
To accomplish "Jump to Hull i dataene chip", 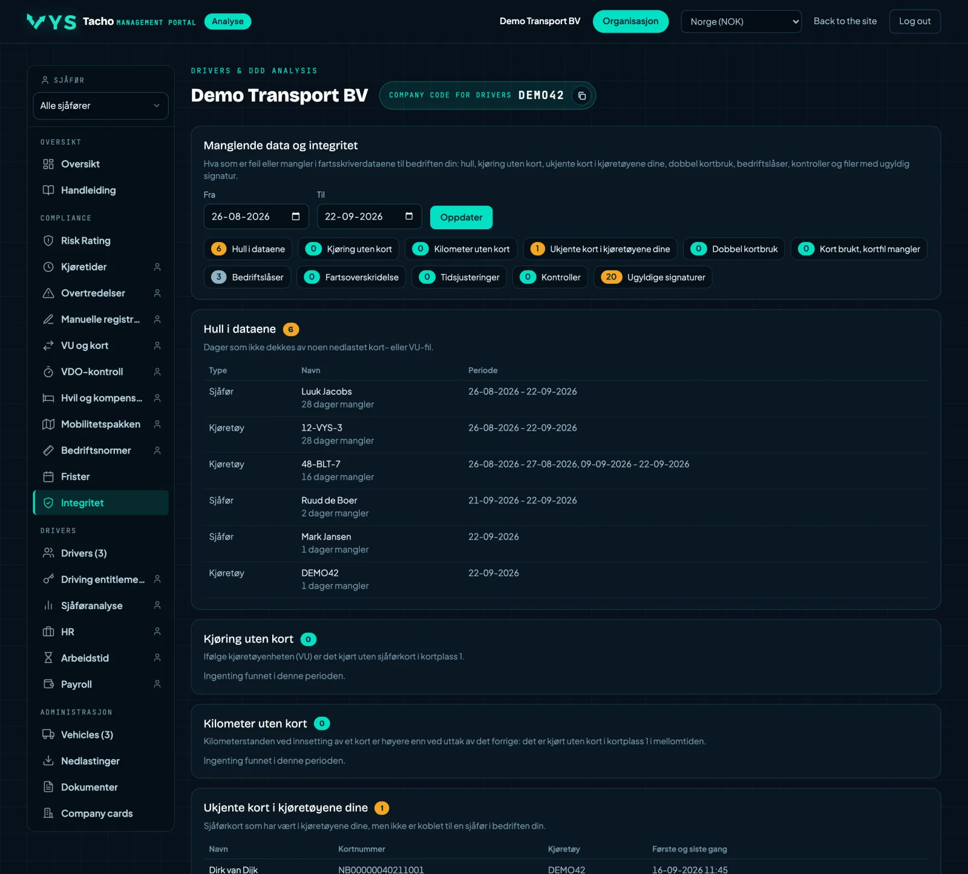I will pyautogui.click(x=248, y=249).
